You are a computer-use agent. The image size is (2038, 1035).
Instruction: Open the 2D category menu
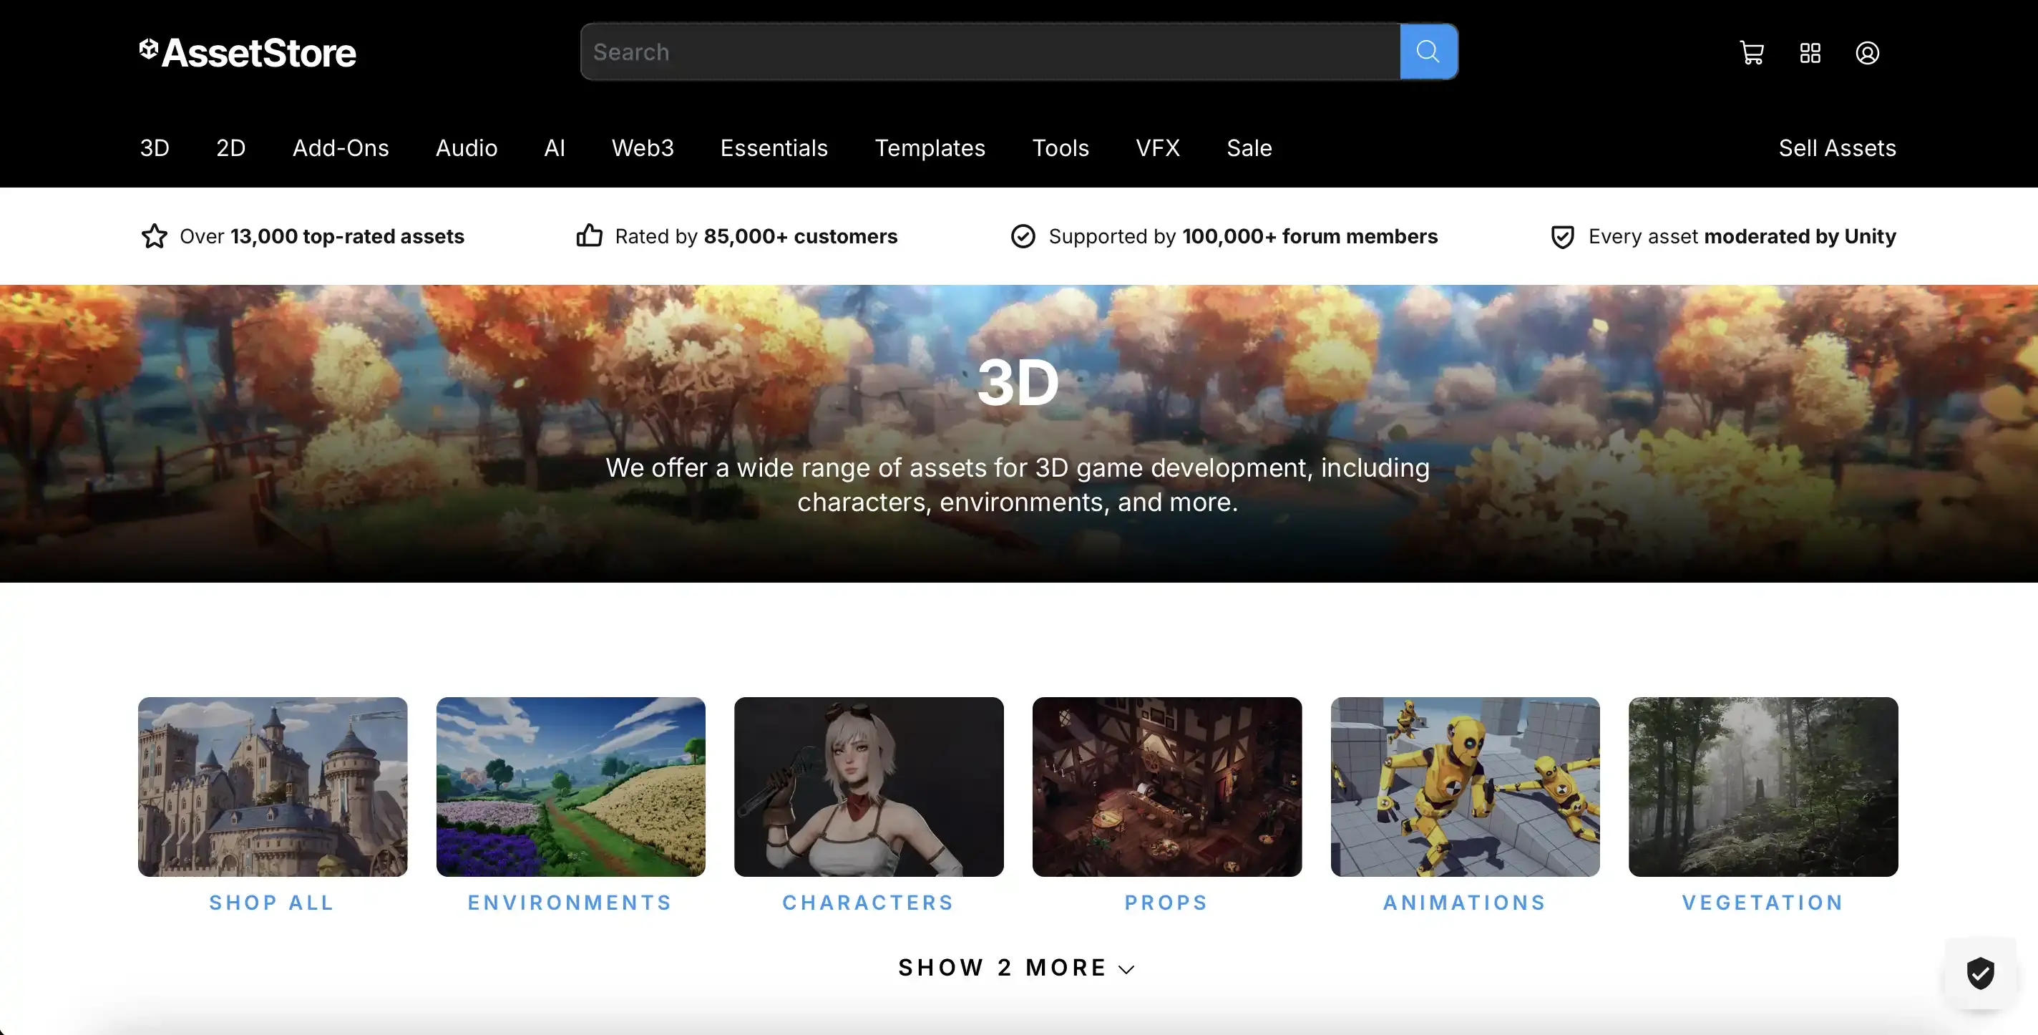click(x=230, y=148)
